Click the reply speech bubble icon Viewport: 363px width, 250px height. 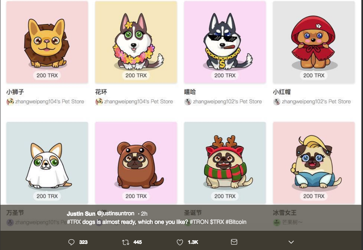[71, 242]
